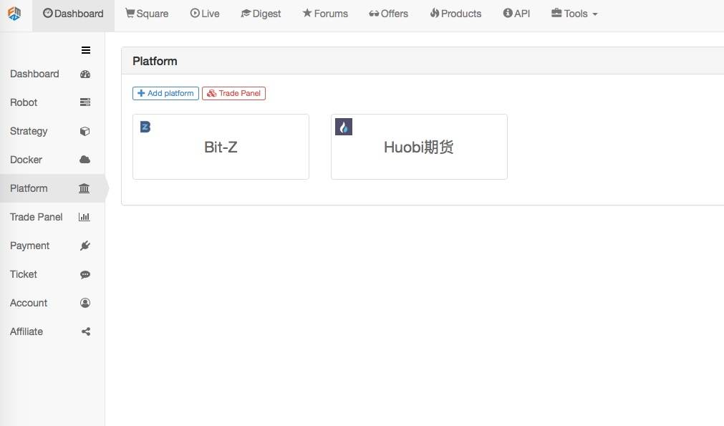Open Docker via the cloud icon
724x426 pixels.
(x=85, y=160)
